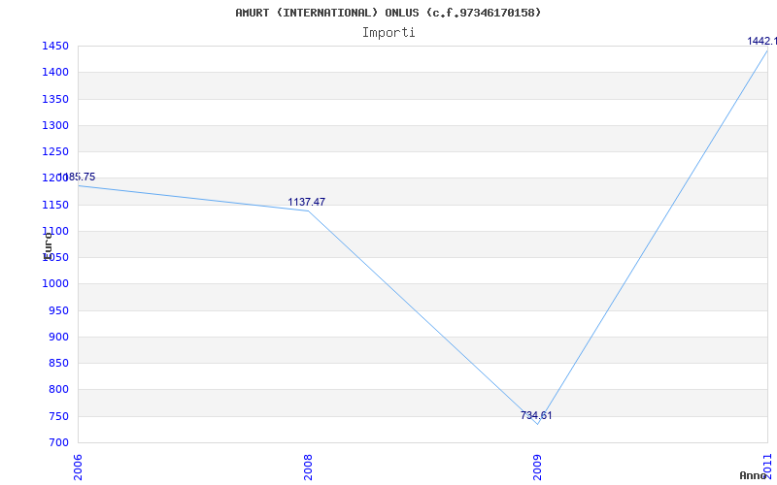
Task: Click the 734.61 data point label
Action: (536, 415)
